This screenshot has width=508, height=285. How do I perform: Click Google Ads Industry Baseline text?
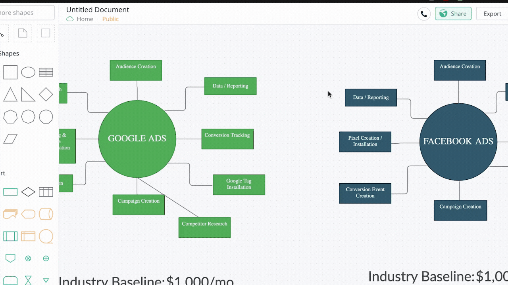(x=146, y=280)
